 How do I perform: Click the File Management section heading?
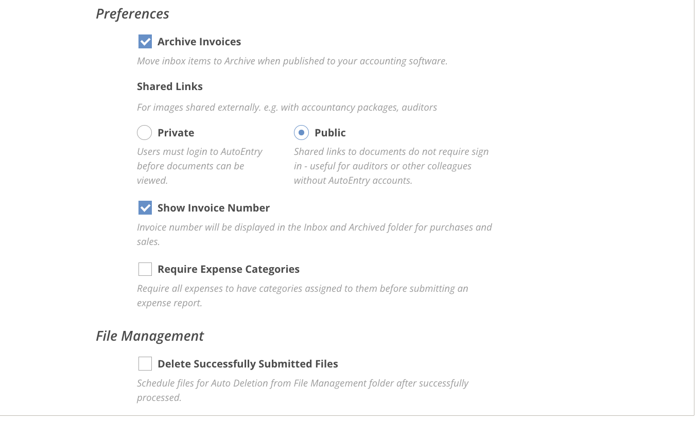pyautogui.click(x=150, y=336)
